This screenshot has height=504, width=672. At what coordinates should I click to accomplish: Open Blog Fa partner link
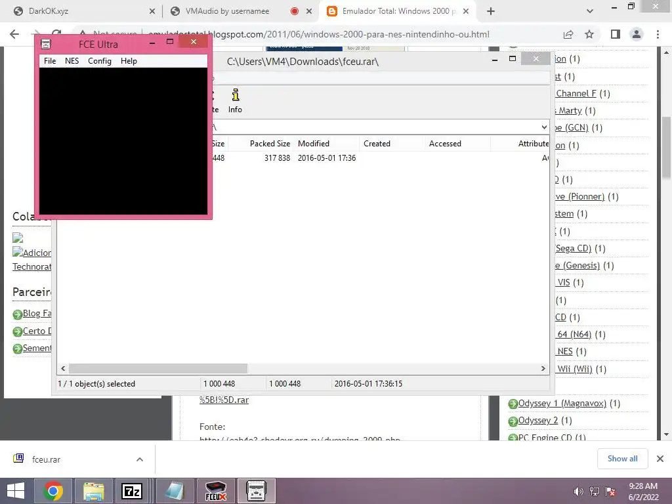(x=37, y=313)
